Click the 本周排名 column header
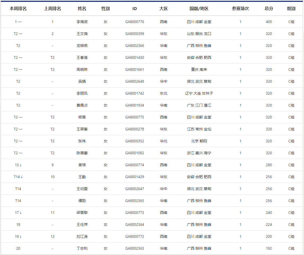 18,8
